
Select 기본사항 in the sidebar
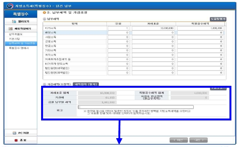14,39
